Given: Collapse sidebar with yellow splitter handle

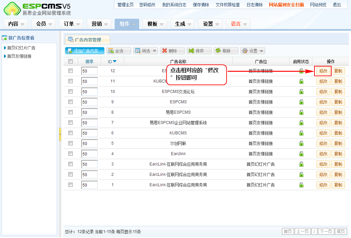Looking at the screenshot, I should pos(60,134).
